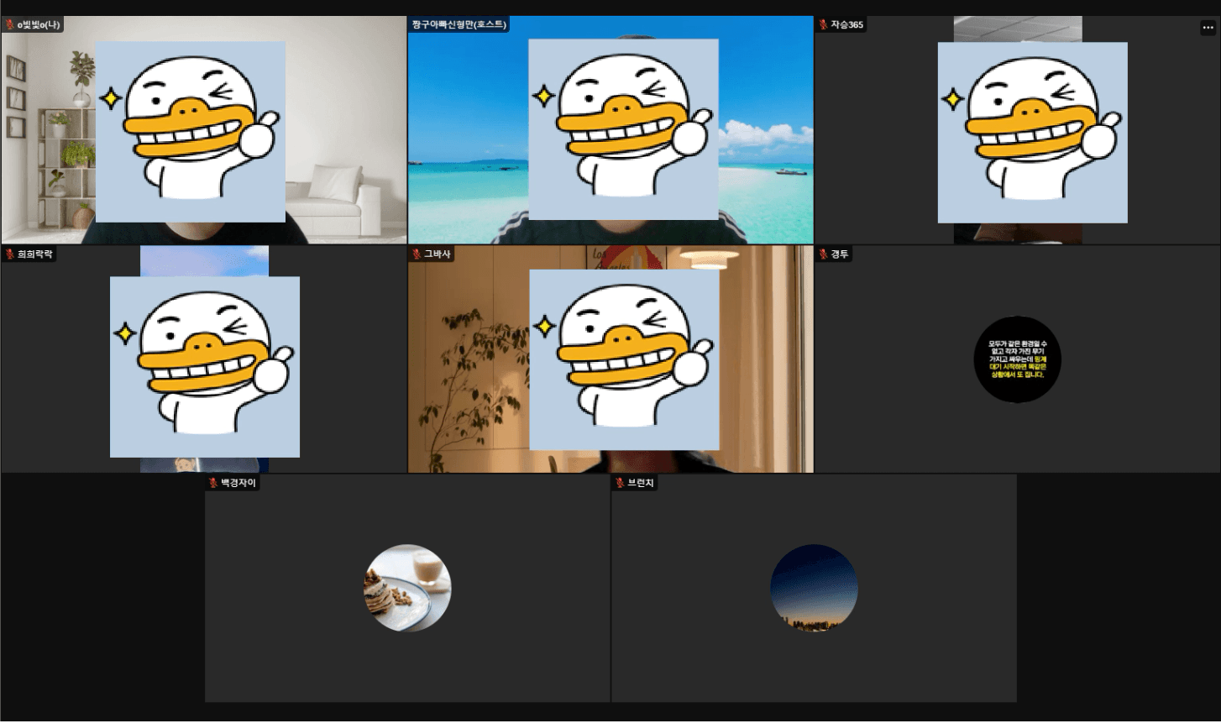This screenshot has height=723, width=1221.
Task: Click the cartoon sticker in 그바사's video
Action: (624, 359)
